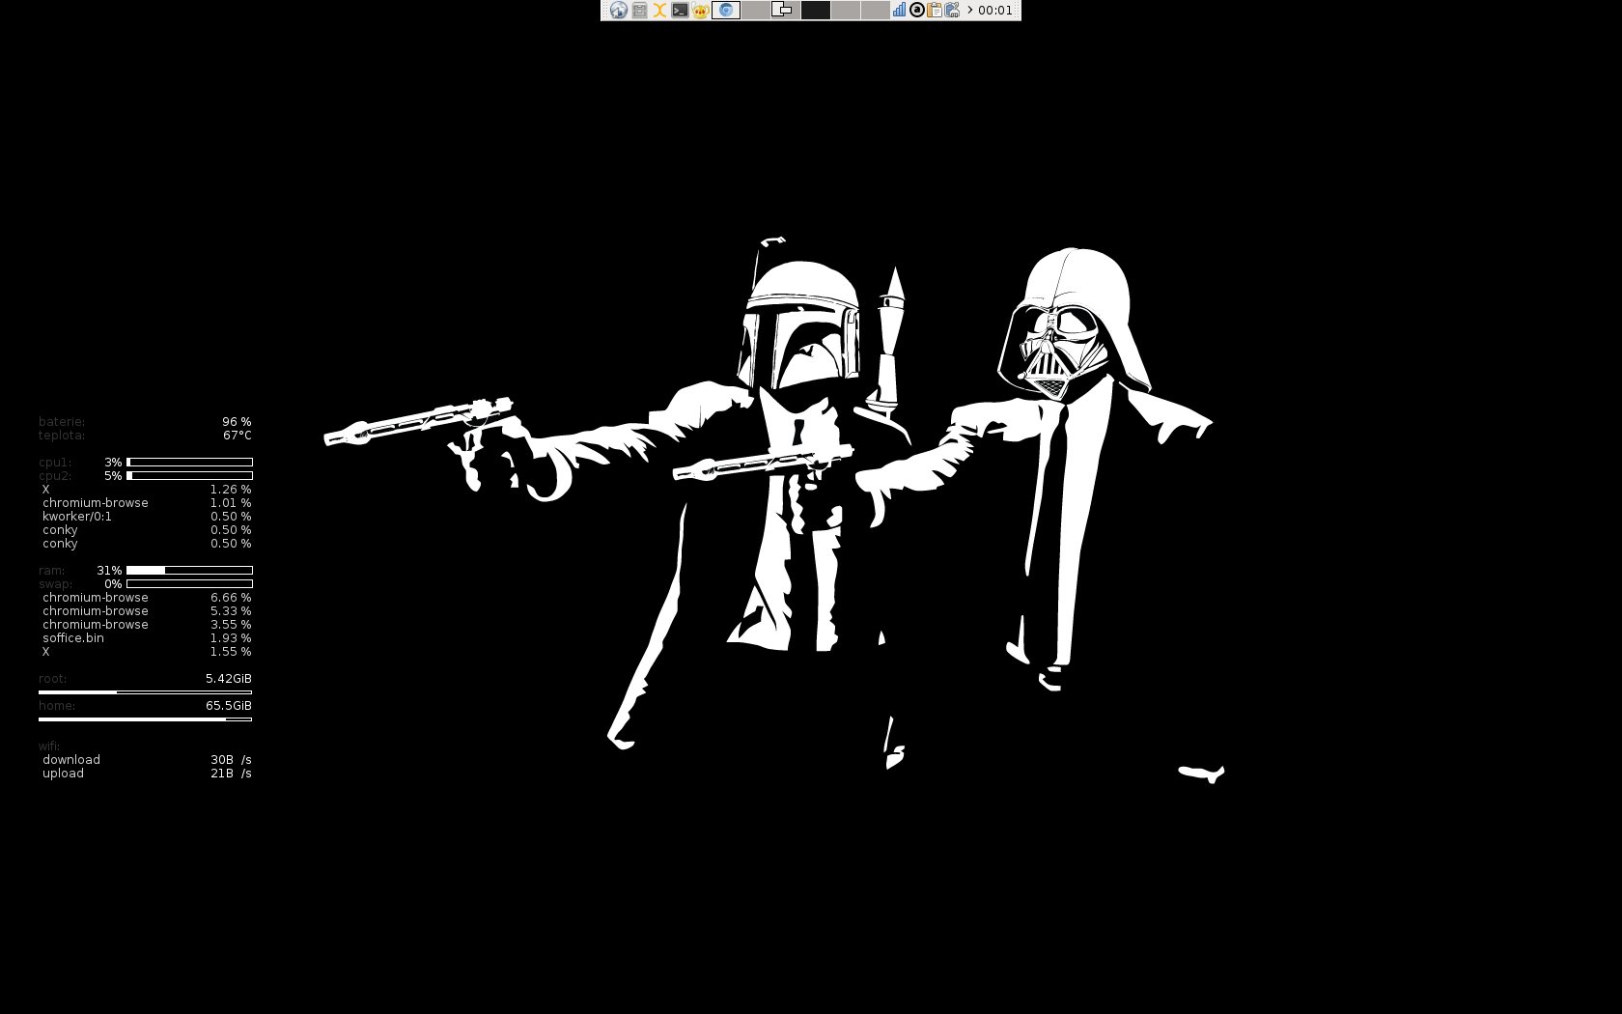Screen dimensions: 1622x1014
Task: Open the clipboard manager tray icon
Action: pyautogui.click(x=935, y=11)
